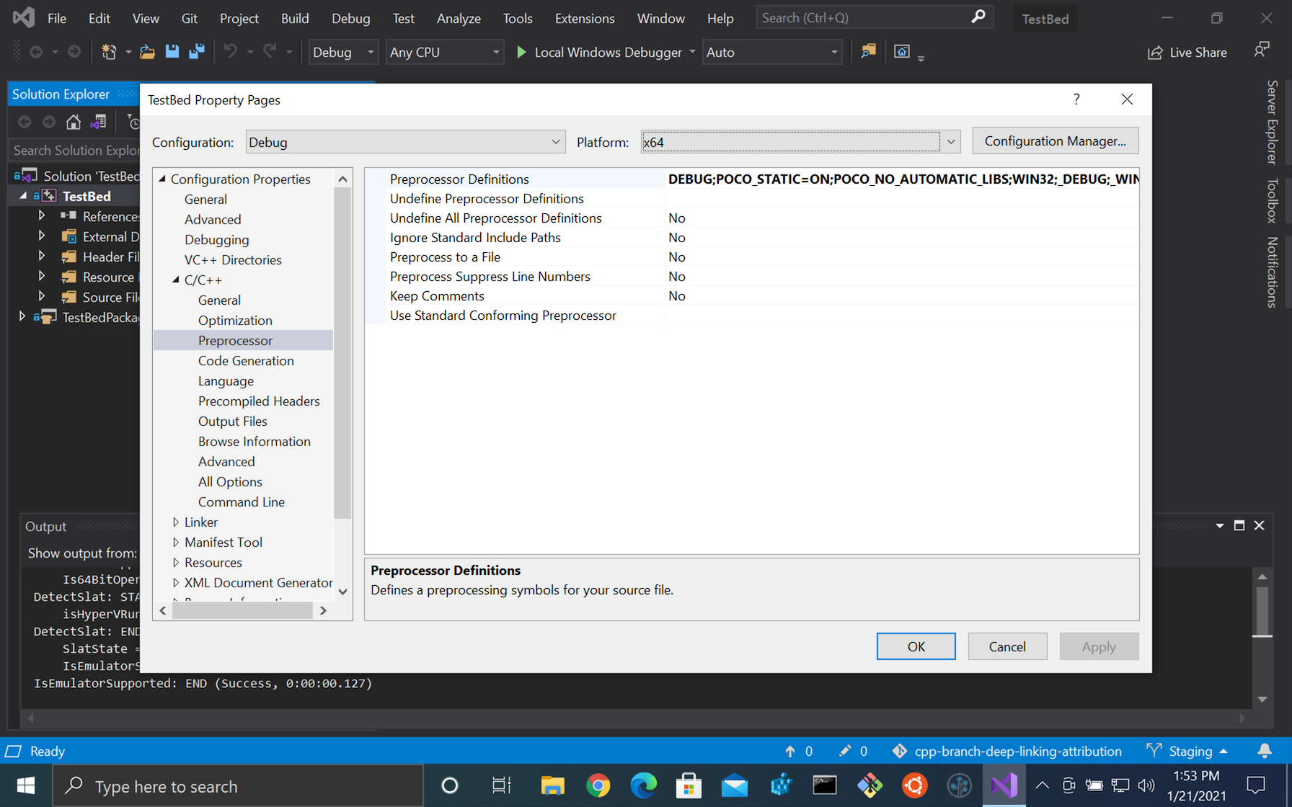Screen dimensions: 1292x807
Task: Select Code Generation in property tree
Action: coord(246,360)
